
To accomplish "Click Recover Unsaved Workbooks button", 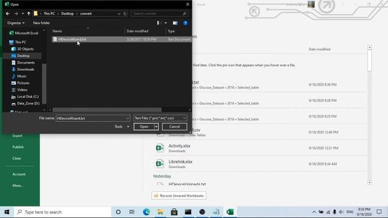I will [179, 196].
